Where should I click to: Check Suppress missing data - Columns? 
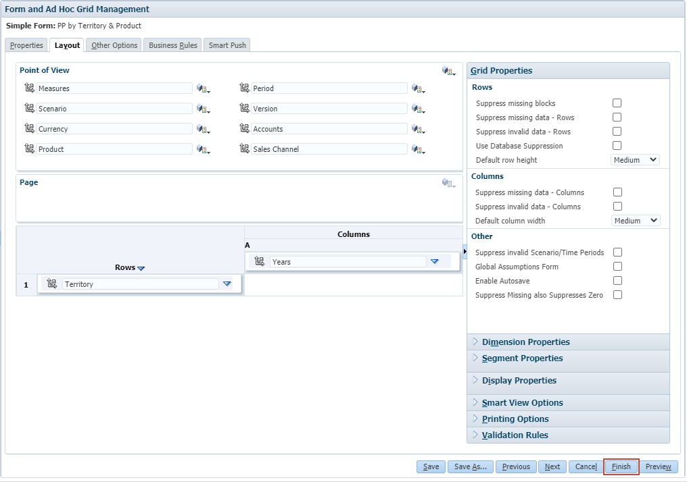pyautogui.click(x=617, y=192)
